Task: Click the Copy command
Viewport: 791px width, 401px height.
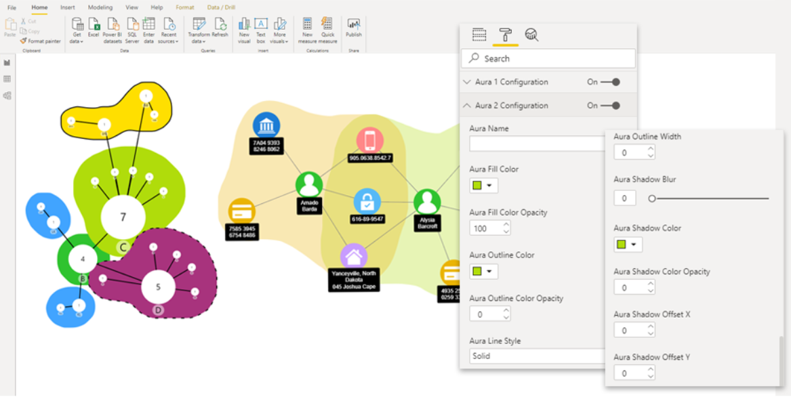Action: click(x=30, y=31)
